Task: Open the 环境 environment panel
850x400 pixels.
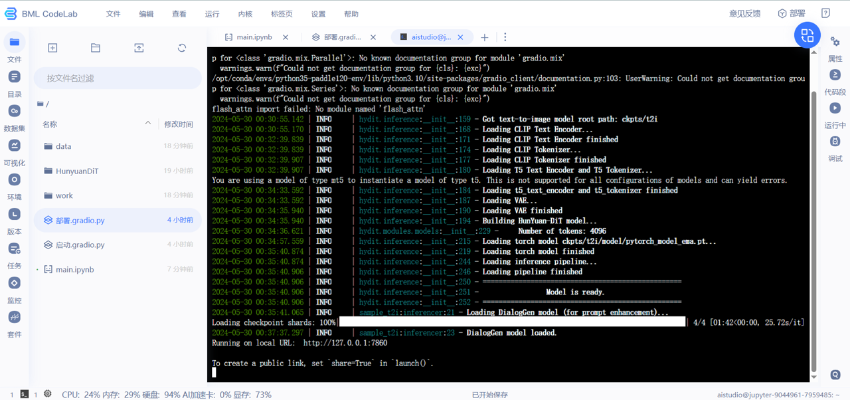Action: [14, 187]
